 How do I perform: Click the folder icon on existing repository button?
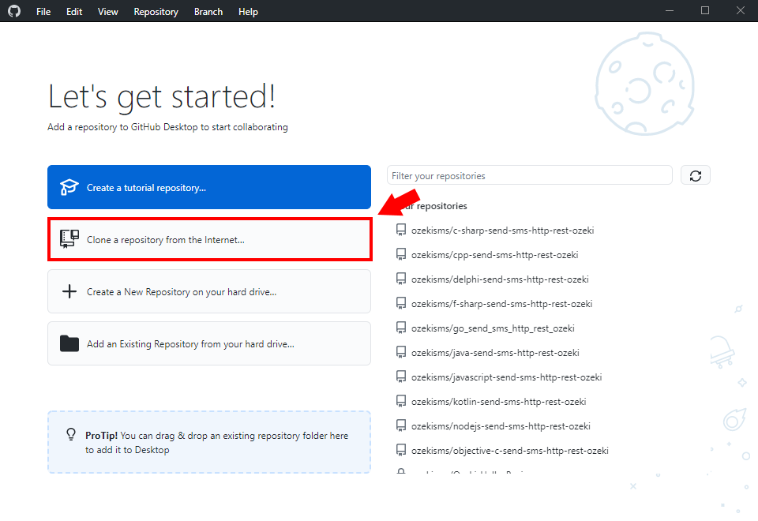click(69, 343)
